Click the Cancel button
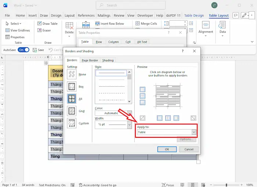Image resolution: width=257 pixels, height=187 pixels. click(189, 149)
